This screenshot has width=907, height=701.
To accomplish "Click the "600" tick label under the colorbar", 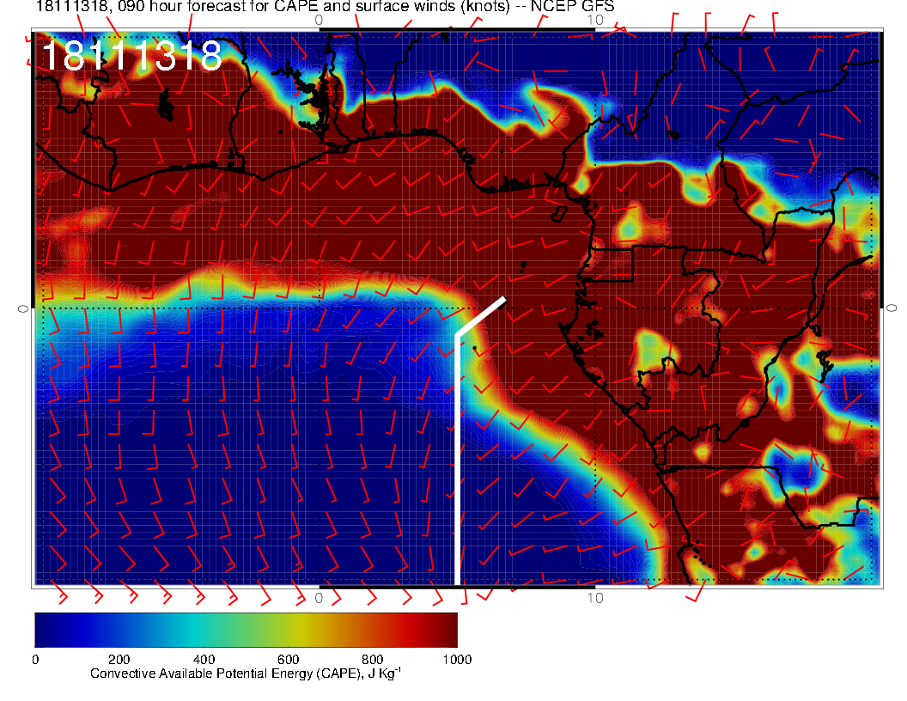I will (288, 660).
